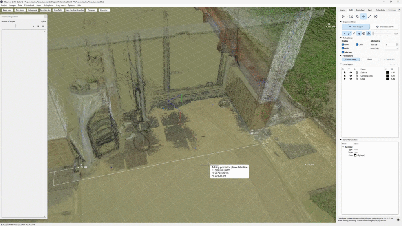Viewport: 402px width, 226px height.
Task: Open the Point Code dropdown
Action: (391, 49)
